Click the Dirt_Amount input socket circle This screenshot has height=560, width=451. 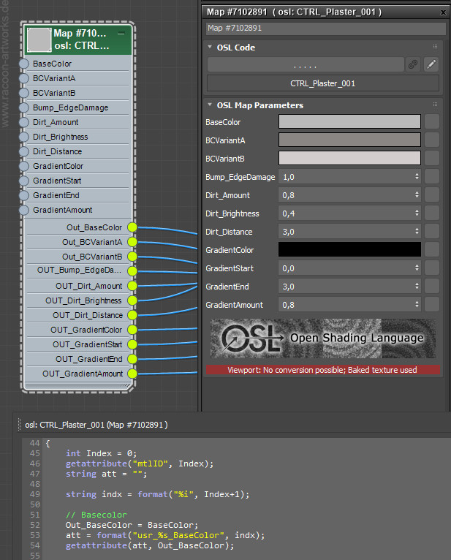(25, 122)
